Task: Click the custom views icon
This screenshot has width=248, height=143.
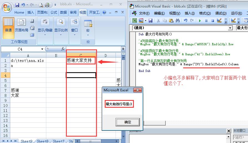Action: [32, 28]
